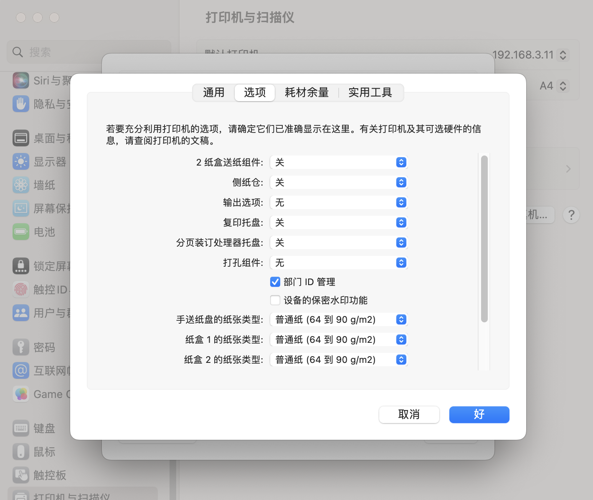Click the search magnifier icon in sidebar
The image size is (593, 500).
tap(18, 52)
